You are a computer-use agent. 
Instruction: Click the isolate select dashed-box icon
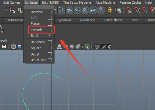click(87, 47)
